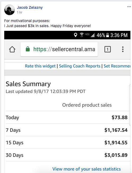Image resolution: width=132 pixels, height=173 pixels.
Task: Click the green padlock security icon
Action: (x=28, y=49)
